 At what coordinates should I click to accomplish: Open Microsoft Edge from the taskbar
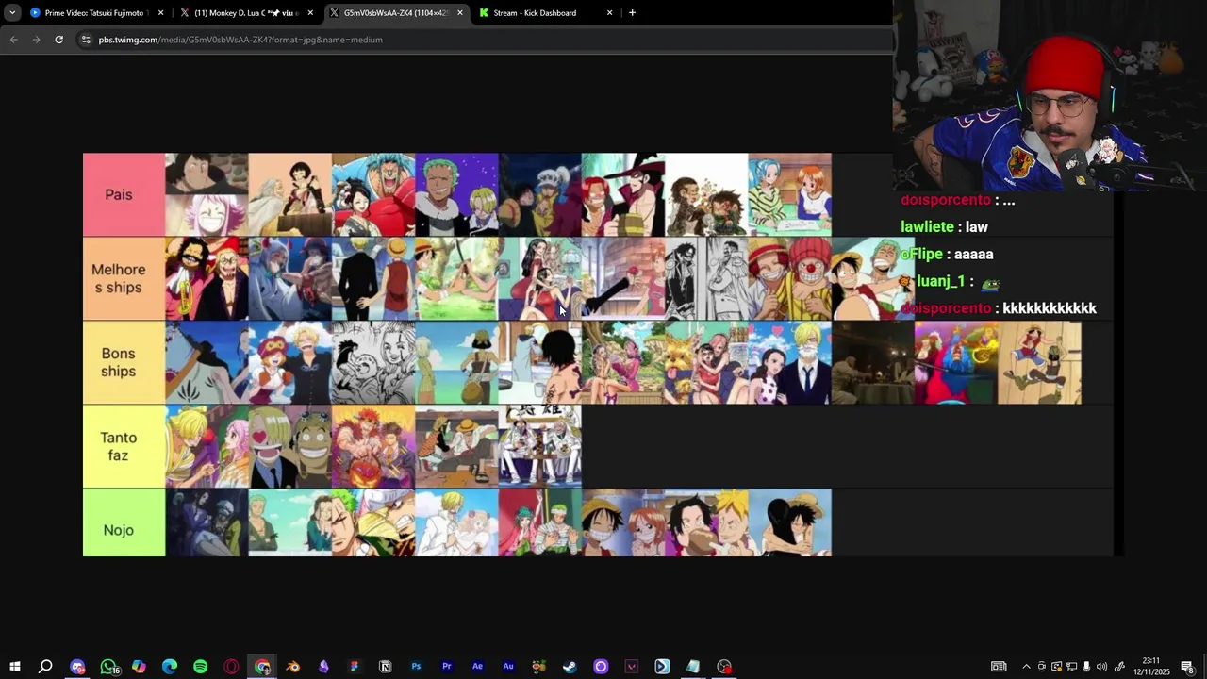[x=170, y=667]
